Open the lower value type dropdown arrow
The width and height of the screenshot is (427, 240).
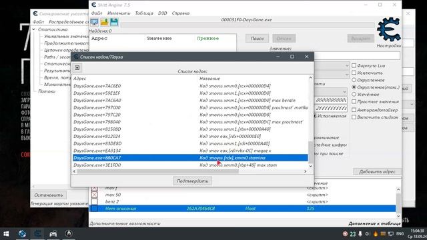point(346,74)
